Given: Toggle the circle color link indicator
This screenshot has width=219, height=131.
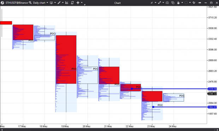Looking at the screenshot, I should click(186, 3).
